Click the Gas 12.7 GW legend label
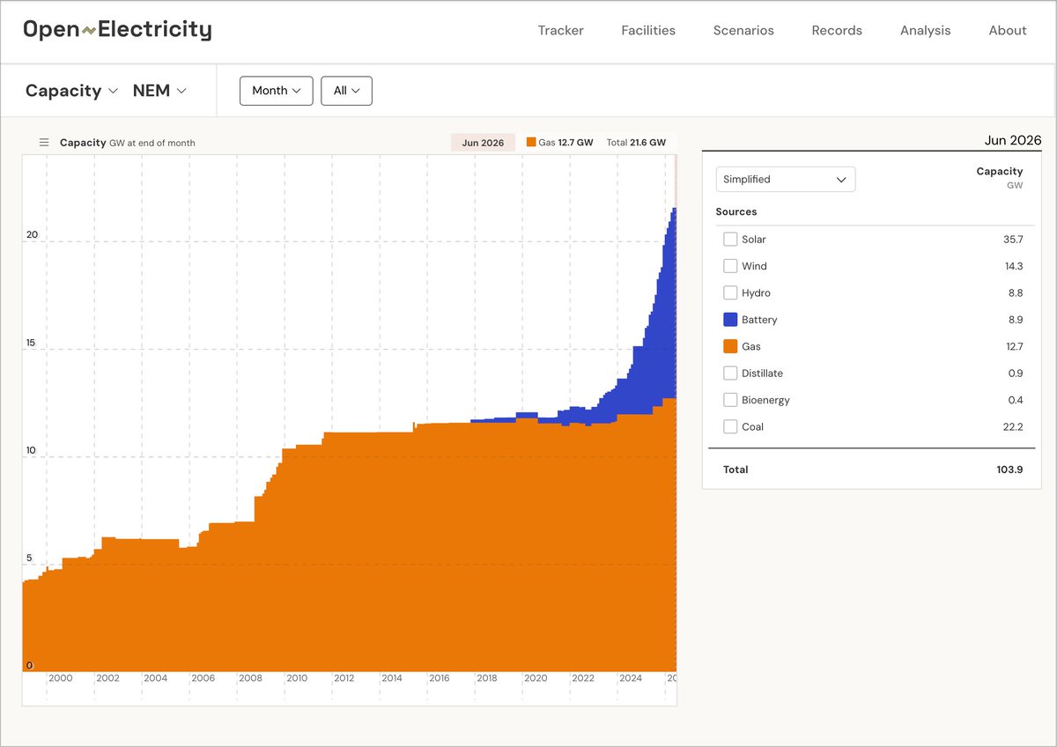The width and height of the screenshot is (1057, 747). [566, 143]
